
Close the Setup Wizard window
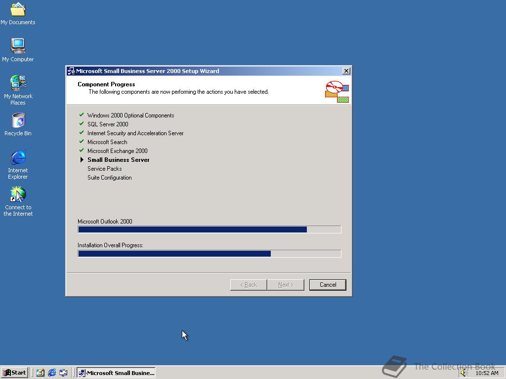(346, 71)
